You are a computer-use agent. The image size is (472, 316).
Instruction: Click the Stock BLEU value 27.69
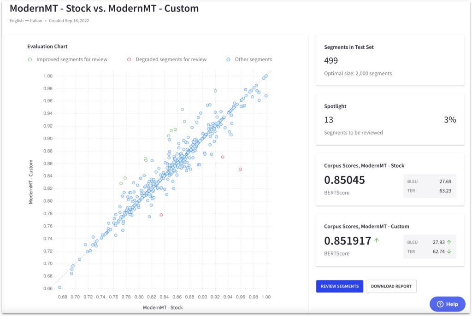pos(445,181)
